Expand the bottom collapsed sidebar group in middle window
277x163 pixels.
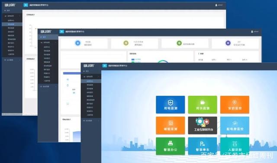click(x=48, y=86)
